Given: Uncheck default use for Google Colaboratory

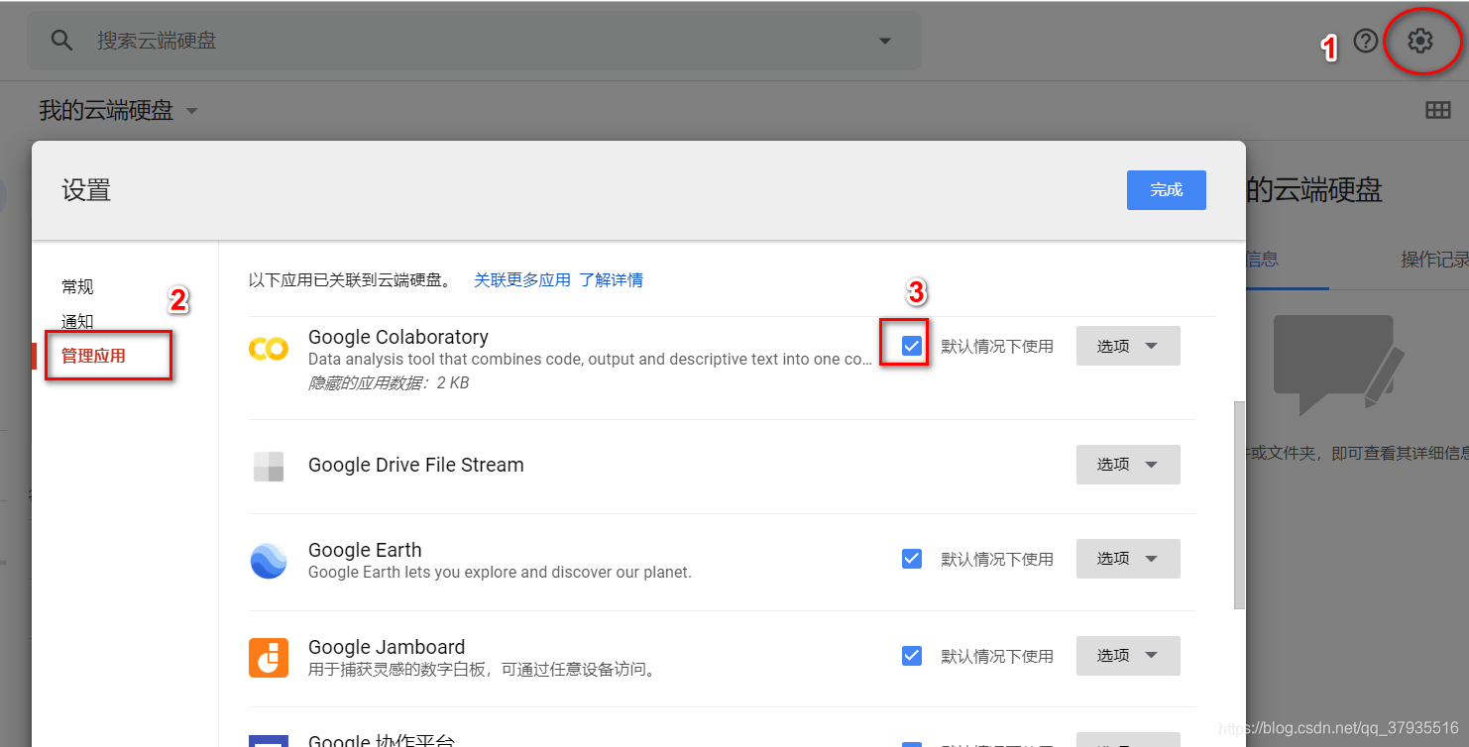Looking at the screenshot, I should coord(912,346).
